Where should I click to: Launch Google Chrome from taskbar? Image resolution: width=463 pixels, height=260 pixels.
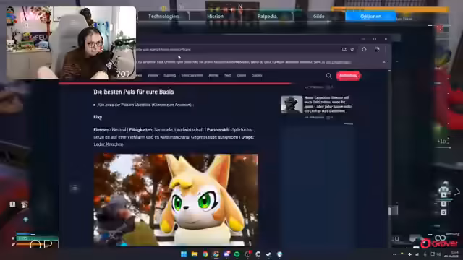coord(205,254)
